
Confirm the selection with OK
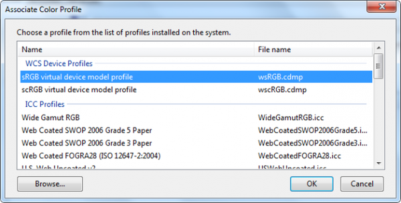click(x=312, y=184)
